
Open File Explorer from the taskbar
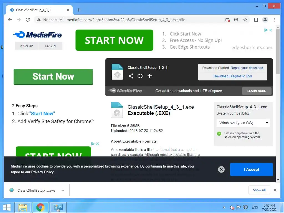tap(23, 207)
